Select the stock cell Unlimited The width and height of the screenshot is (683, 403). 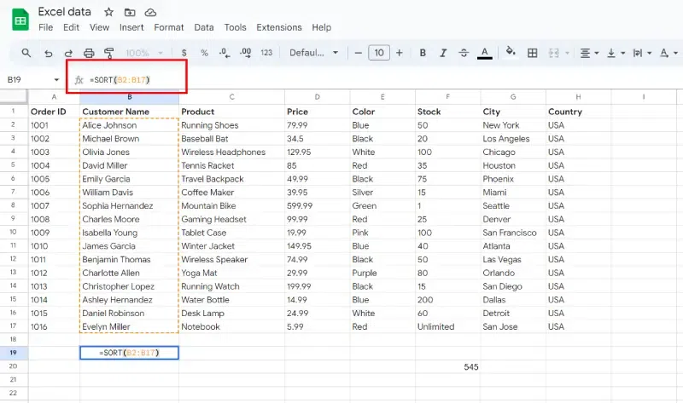[447, 326]
